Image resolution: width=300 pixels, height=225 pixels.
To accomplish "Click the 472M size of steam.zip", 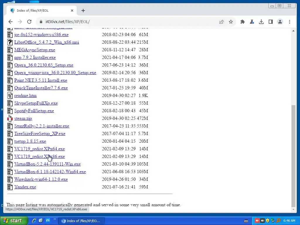I will [142, 118].
